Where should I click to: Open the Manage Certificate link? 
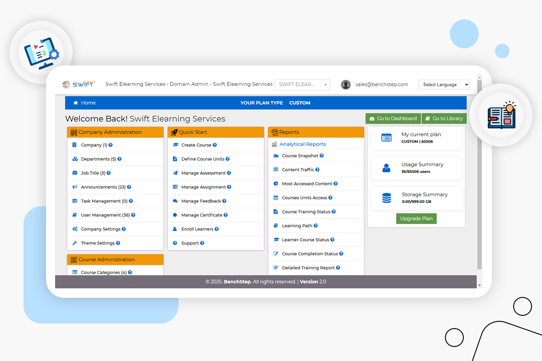click(x=202, y=215)
